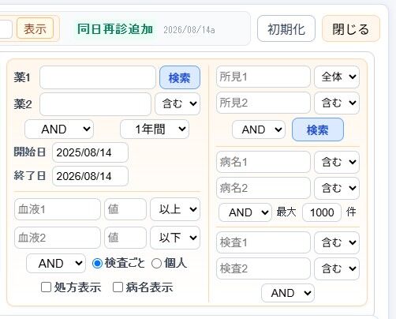
Task: Open the 含む dropdown beside 病名2
Action: (x=337, y=188)
